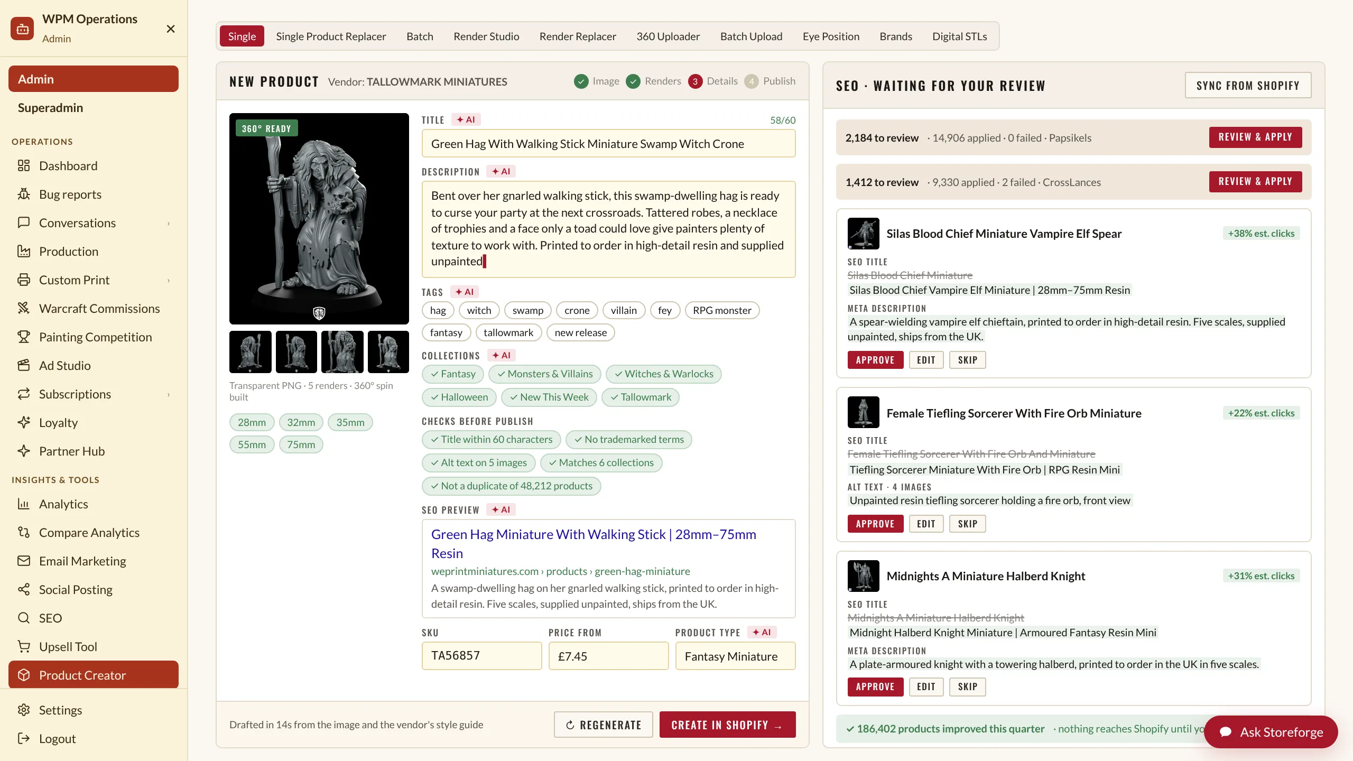Viewport: 1353px width, 761px height.
Task: Open the Digital STLs tab
Action: pos(960,36)
